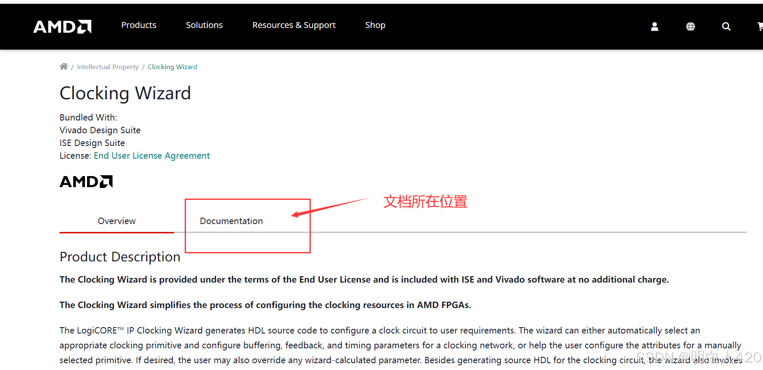Click sentence about simplifying clocking resources
The width and height of the screenshot is (763, 370).
click(265, 305)
